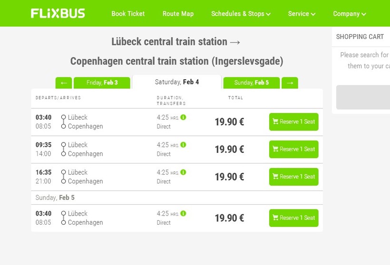Reserve 1 seat on the 09:35 trip
Image resolution: width=390 pixels, height=265 pixels.
pos(293,150)
